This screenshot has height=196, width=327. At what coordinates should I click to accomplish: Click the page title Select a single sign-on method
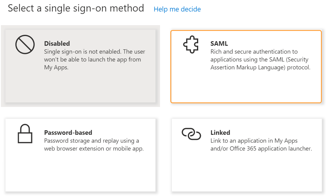click(76, 8)
